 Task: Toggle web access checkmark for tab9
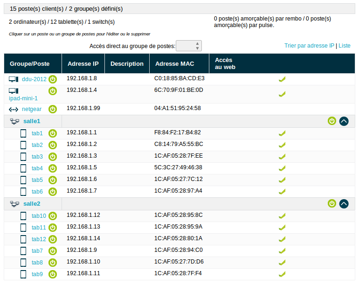[x=282, y=274]
